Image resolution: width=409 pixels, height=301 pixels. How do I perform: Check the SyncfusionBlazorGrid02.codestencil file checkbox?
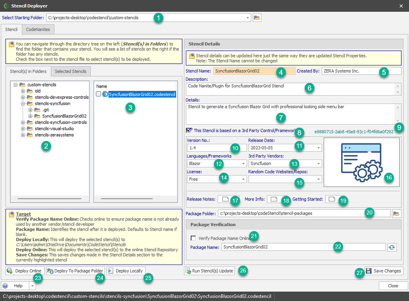coord(98,94)
